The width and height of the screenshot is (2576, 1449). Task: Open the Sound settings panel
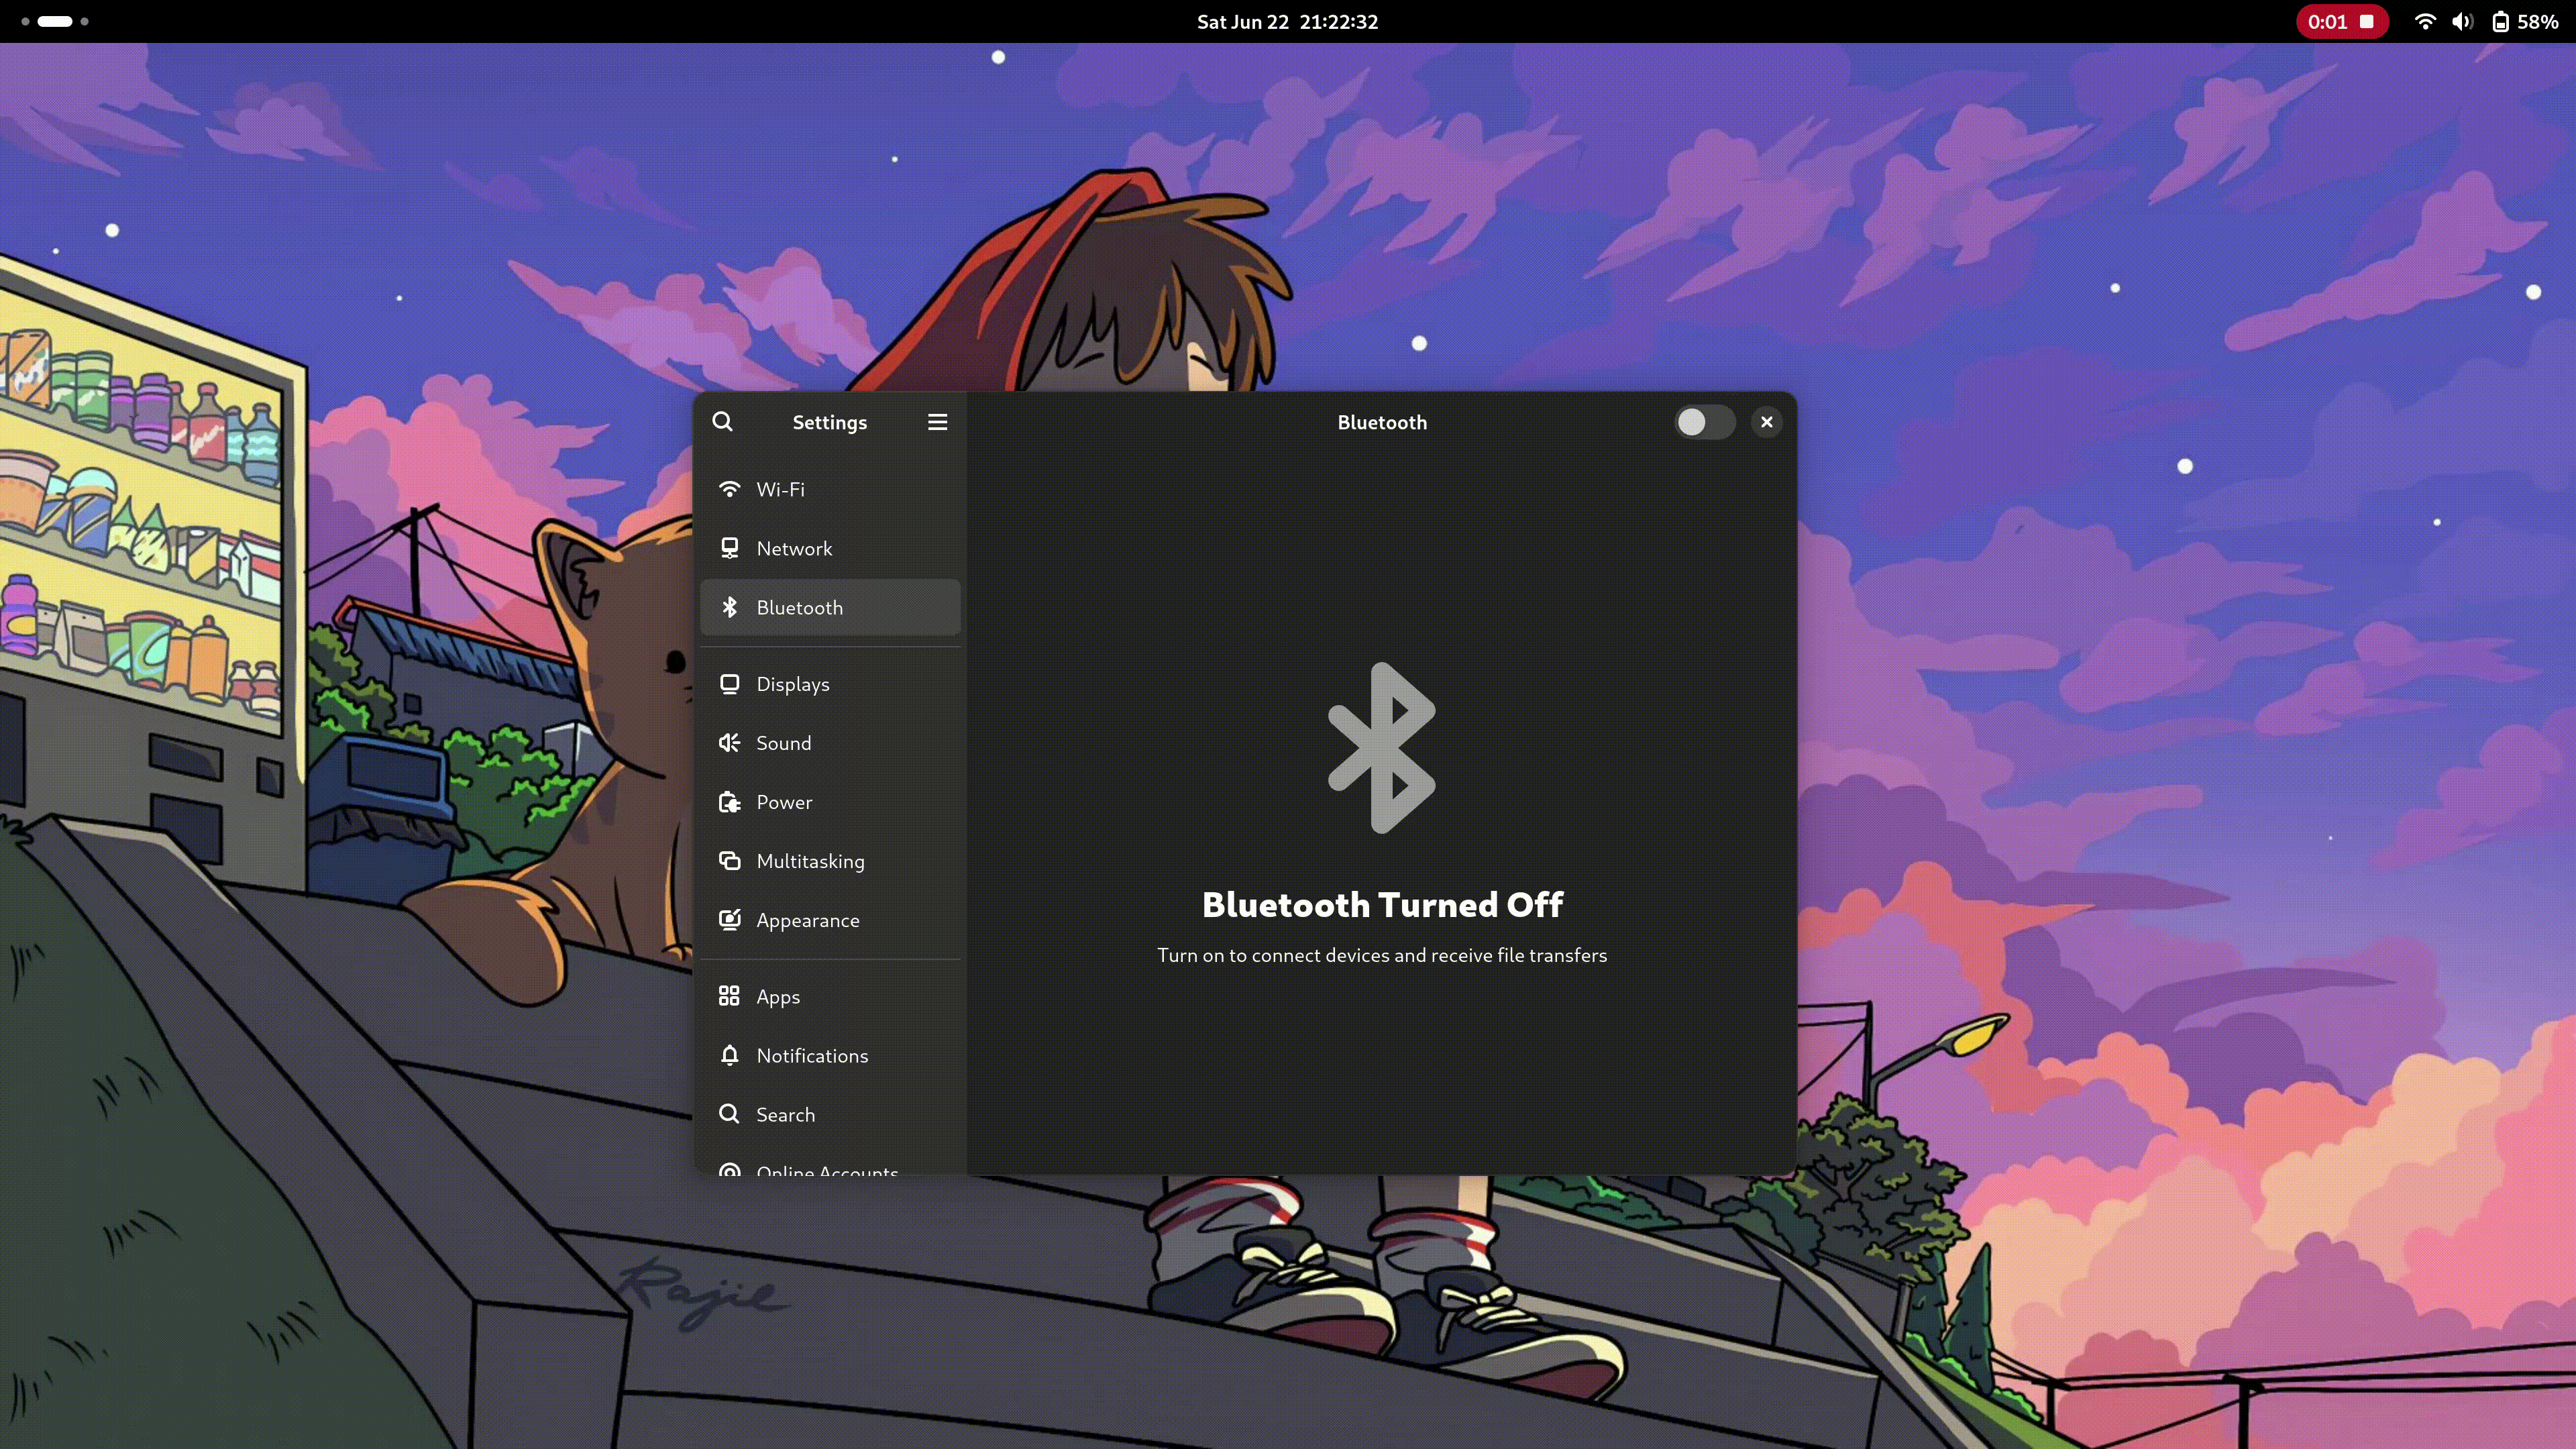(x=830, y=743)
